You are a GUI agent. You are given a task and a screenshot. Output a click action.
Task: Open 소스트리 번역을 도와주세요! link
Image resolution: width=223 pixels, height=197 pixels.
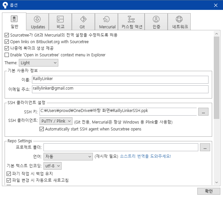(145, 156)
